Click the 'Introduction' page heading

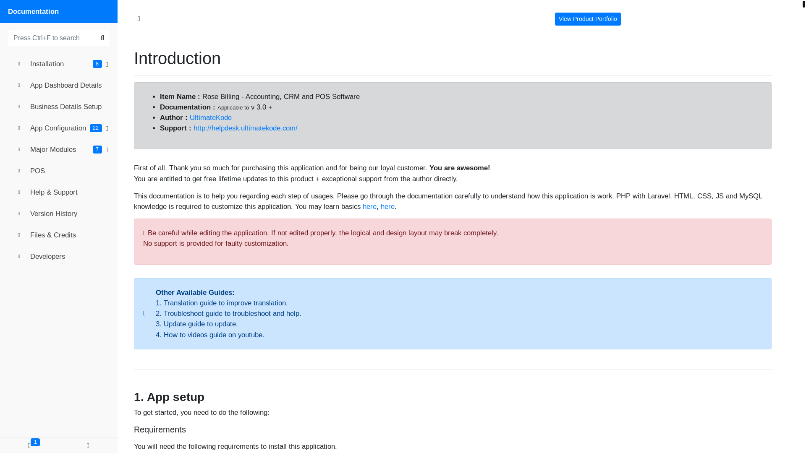[x=177, y=58]
